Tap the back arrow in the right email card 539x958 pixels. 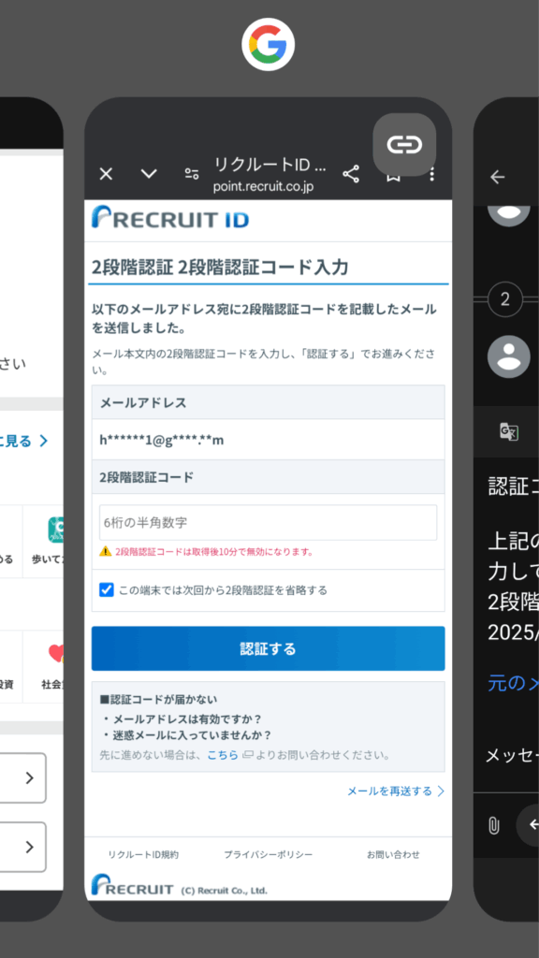tap(498, 177)
